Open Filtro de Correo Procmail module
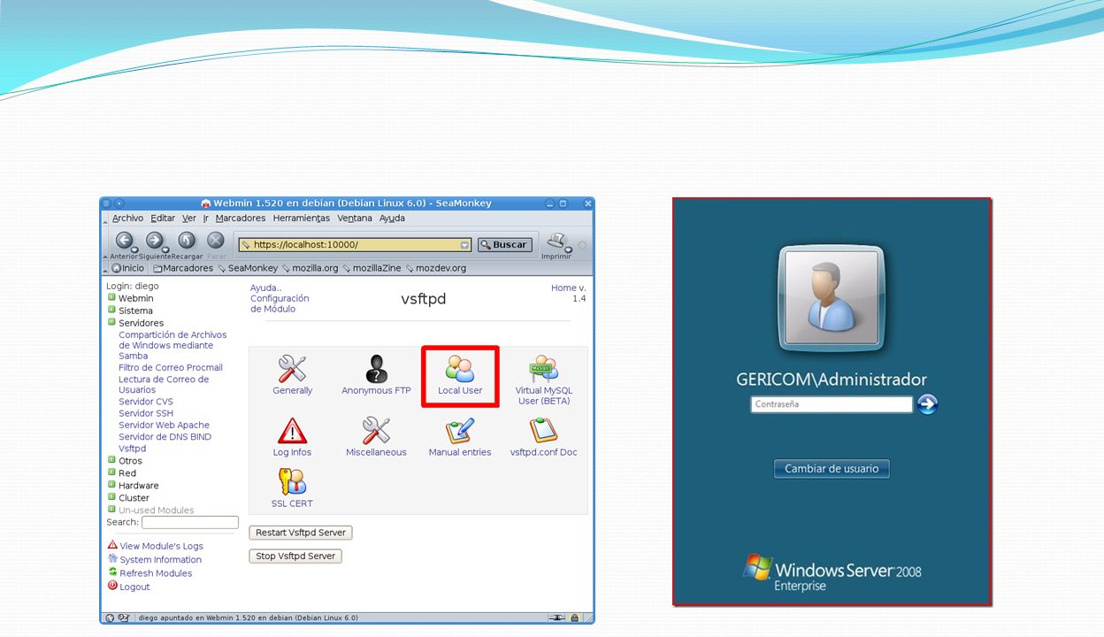This screenshot has width=1104, height=637. [171, 367]
